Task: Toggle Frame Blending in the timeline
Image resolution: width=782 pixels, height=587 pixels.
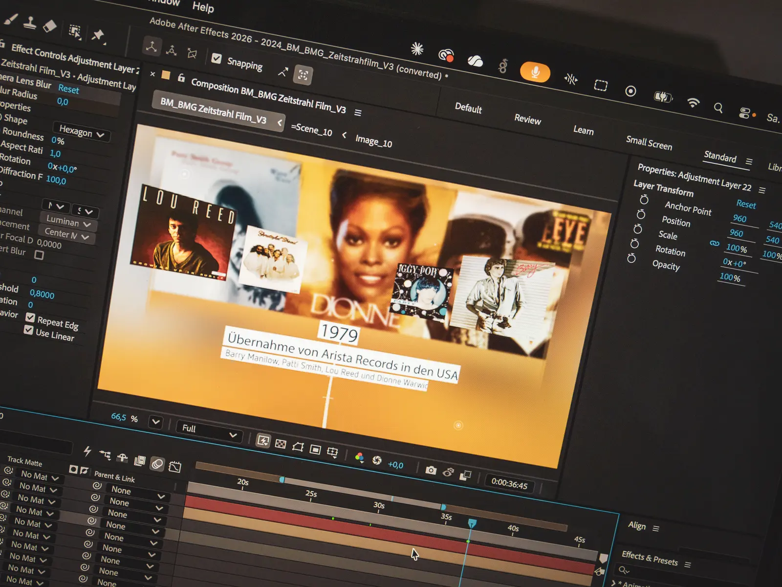Action: click(140, 461)
